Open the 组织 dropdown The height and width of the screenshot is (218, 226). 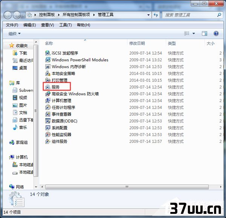pyautogui.click(x=14, y=34)
